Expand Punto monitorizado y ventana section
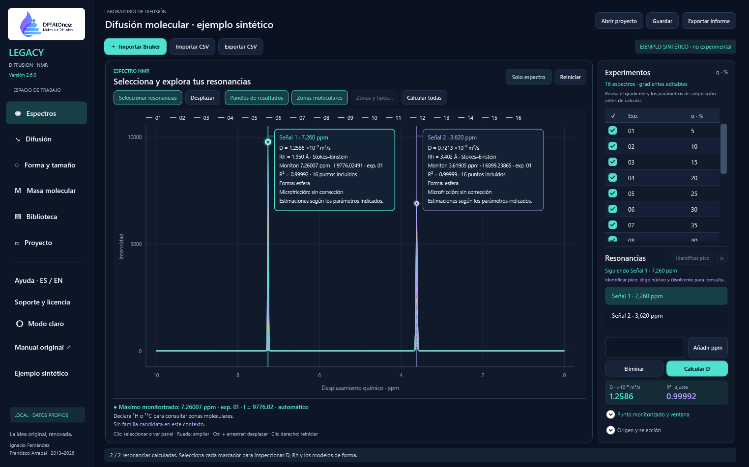Viewport: 749px width, 467px height. click(x=610, y=414)
